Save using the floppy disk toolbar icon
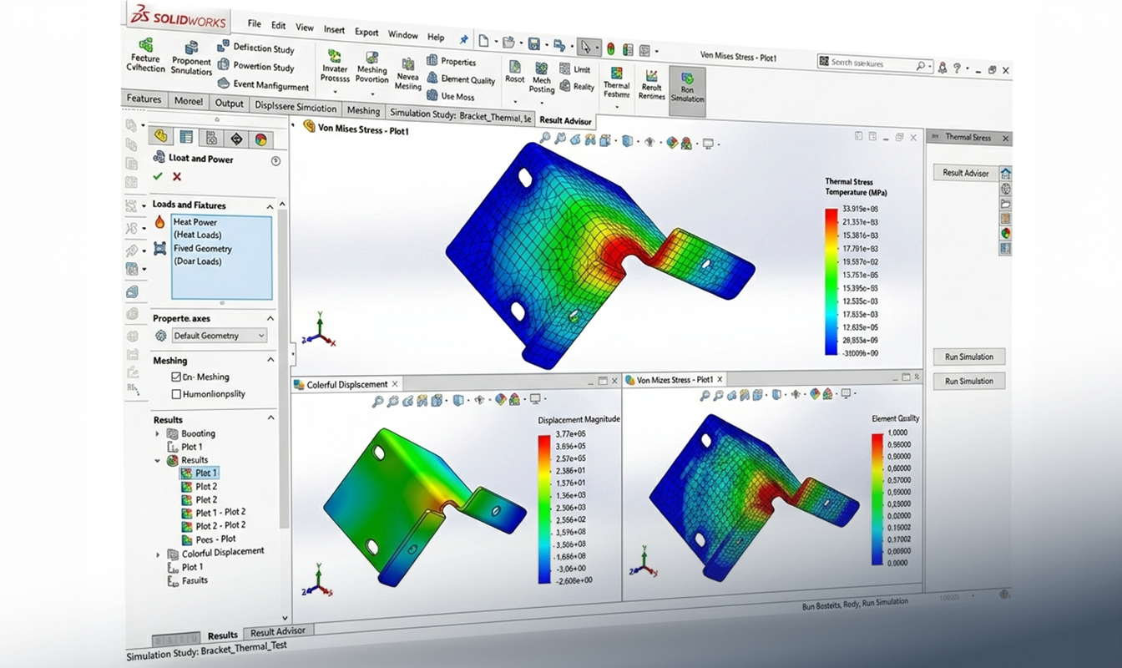Viewport: 1122px width, 668px height. click(533, 43)
